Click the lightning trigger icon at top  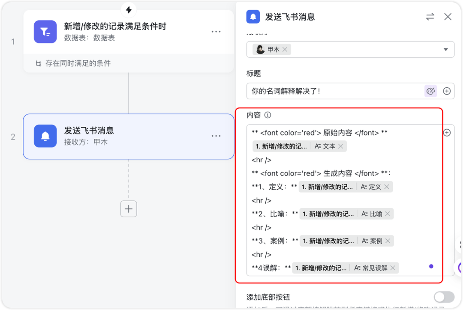click(x=129, y=9)
